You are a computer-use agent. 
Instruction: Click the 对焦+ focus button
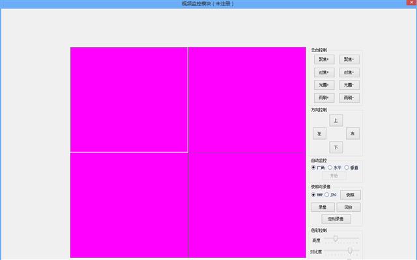point(323,72)
